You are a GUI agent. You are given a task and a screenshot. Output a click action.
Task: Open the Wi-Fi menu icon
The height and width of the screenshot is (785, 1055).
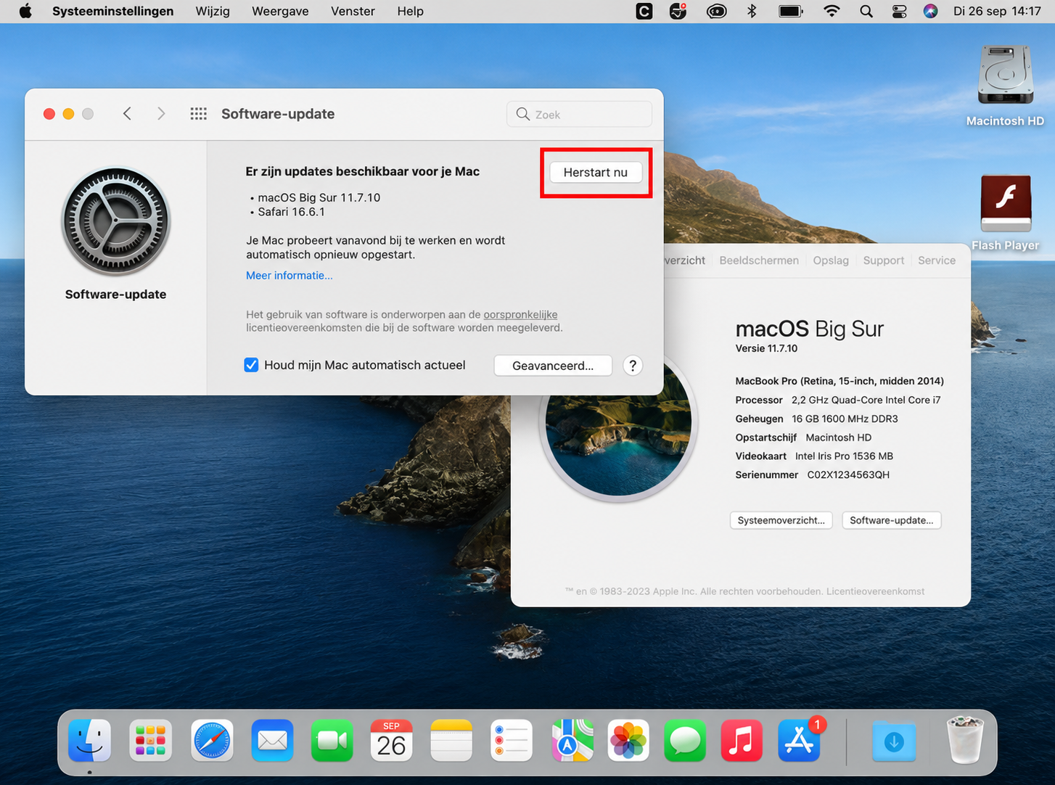click(x=832, y=11)
